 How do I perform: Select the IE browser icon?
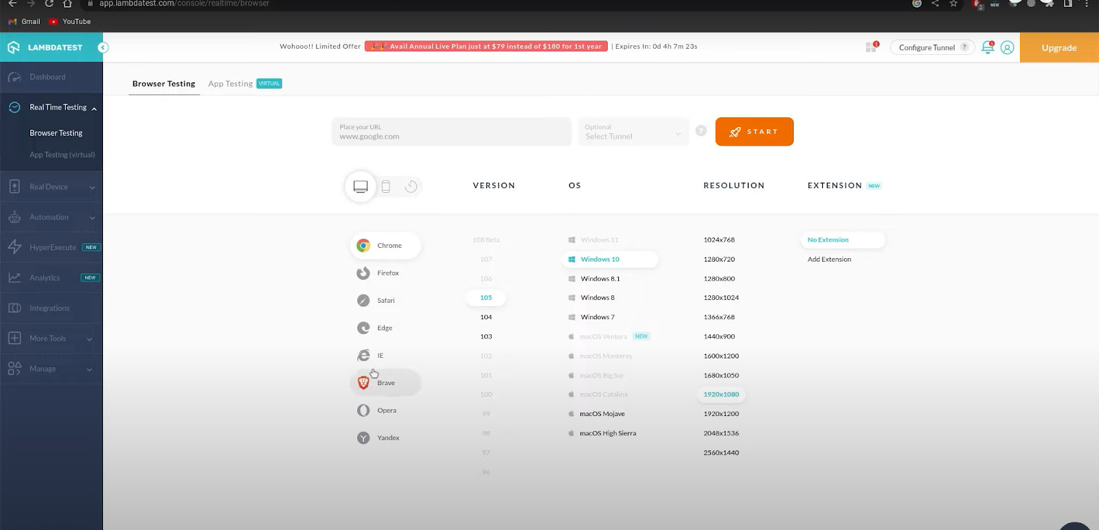[x=363, y=356]
